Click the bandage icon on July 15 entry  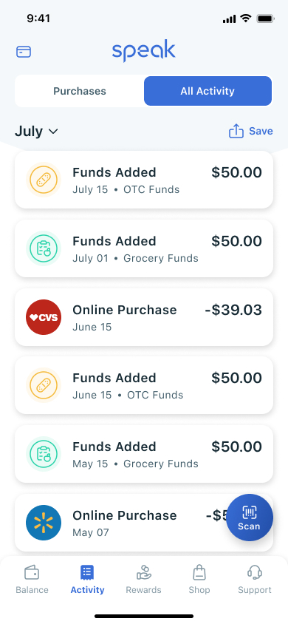coord(44,180)
